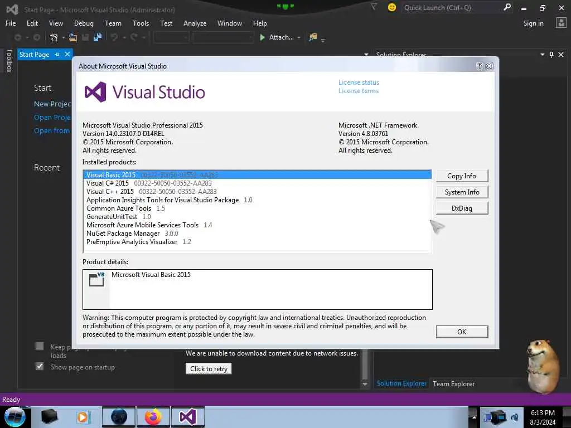Select Visual C++ 2015 in installed products
The height and width of the screenshot is (428, 571).
coord(257,192)
